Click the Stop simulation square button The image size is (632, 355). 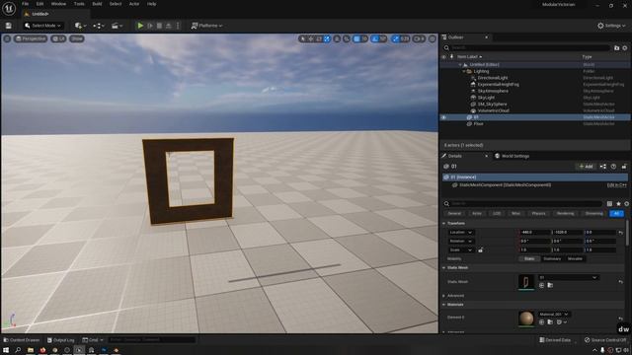coord(159,26)
